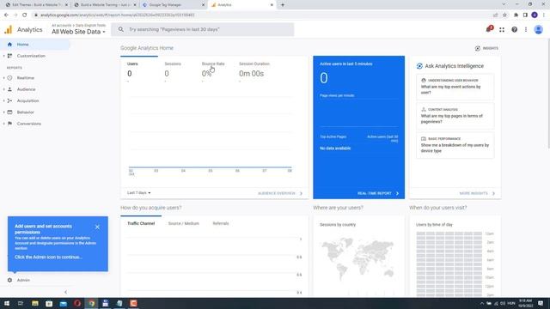Image resolution: width=550 pixels, height=309 pixels.
Task: Ask for users breakdown by device type
Action: pyautogui.click(x=455, y=145)
